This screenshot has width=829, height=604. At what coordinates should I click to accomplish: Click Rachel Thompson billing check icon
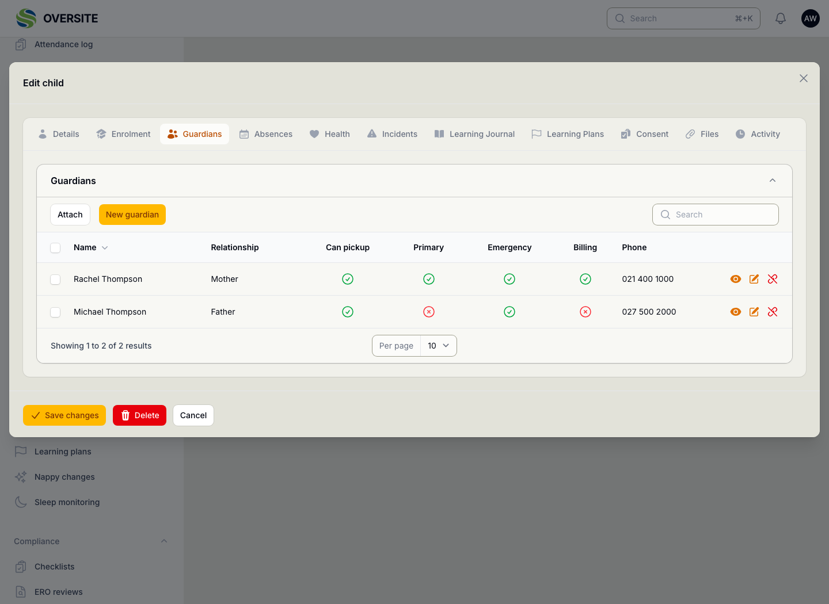coord(585,279)
